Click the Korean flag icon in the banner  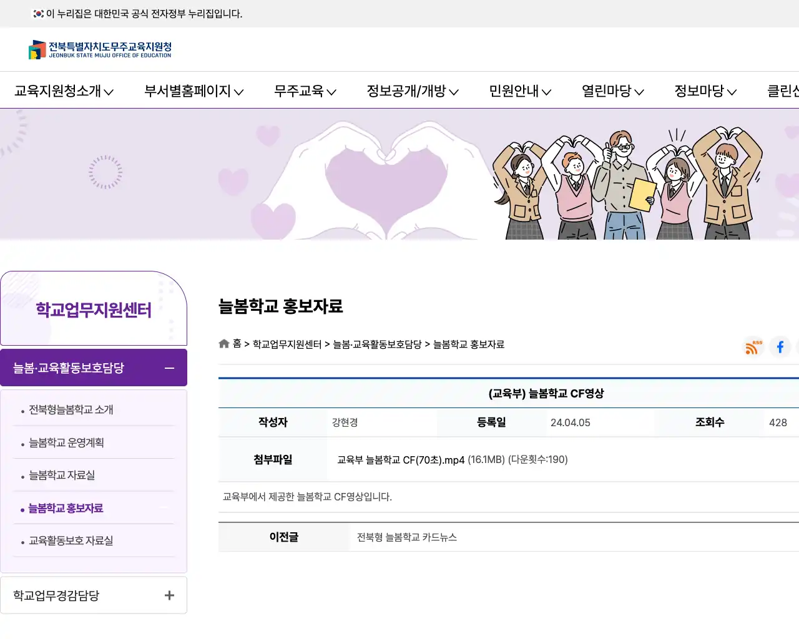(37, 13)
